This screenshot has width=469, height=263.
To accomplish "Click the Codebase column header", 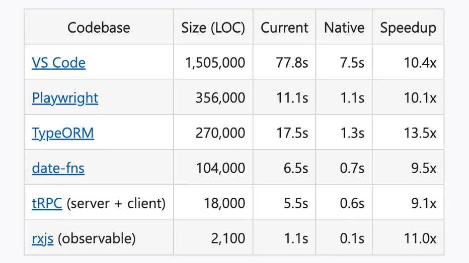I will pyautogui.click(x=99, y=27).
